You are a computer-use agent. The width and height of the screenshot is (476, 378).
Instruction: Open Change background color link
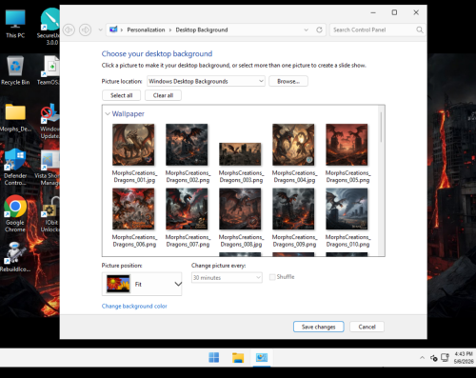(134, 306)
